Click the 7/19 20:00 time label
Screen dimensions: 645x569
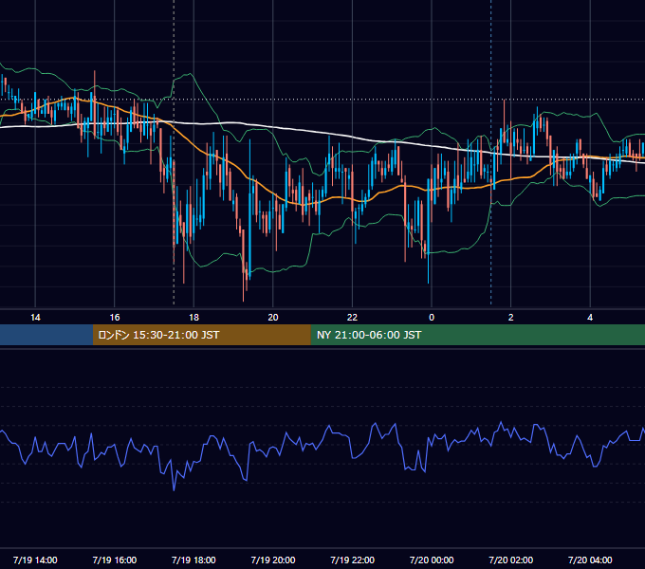click(x=273, y=560)
